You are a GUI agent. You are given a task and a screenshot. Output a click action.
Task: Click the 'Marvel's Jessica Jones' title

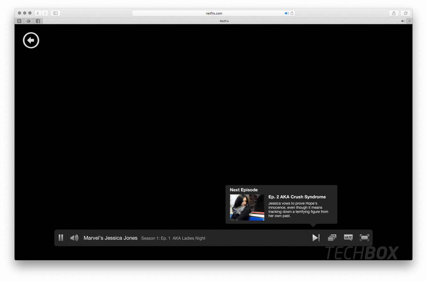coord(111,238)
